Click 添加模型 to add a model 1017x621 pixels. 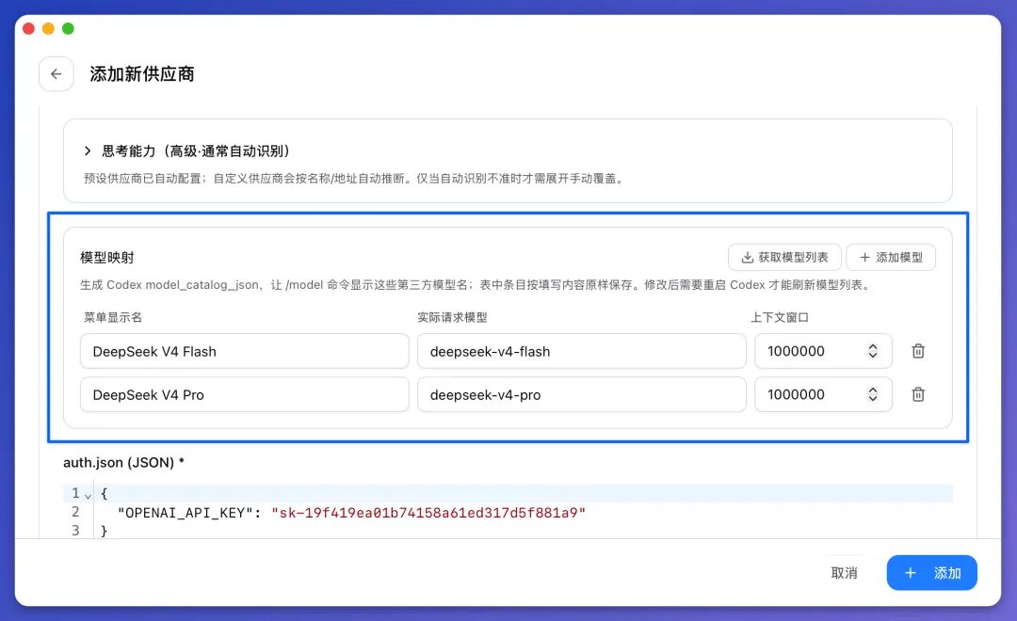click(x=891, y=258)
